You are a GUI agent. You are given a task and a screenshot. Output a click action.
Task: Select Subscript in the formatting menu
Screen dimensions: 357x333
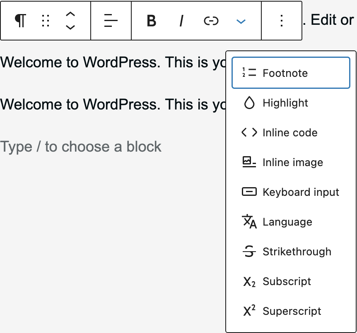point(291,281)
